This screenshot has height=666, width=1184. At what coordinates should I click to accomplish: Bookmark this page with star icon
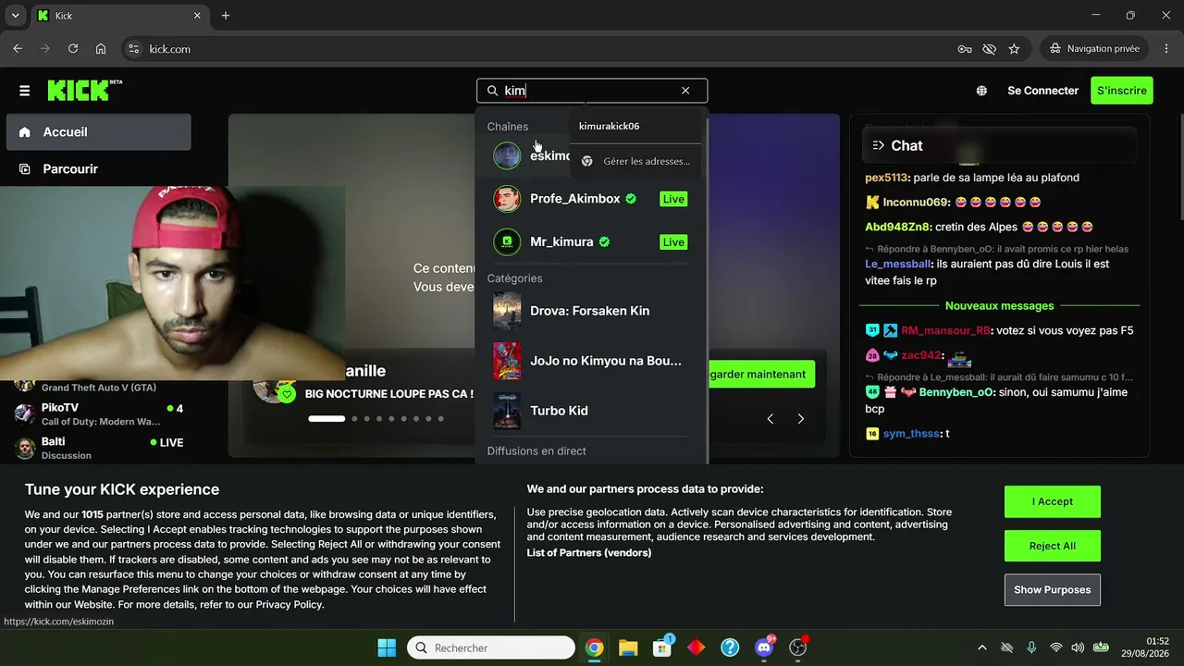click(1014, 49)
